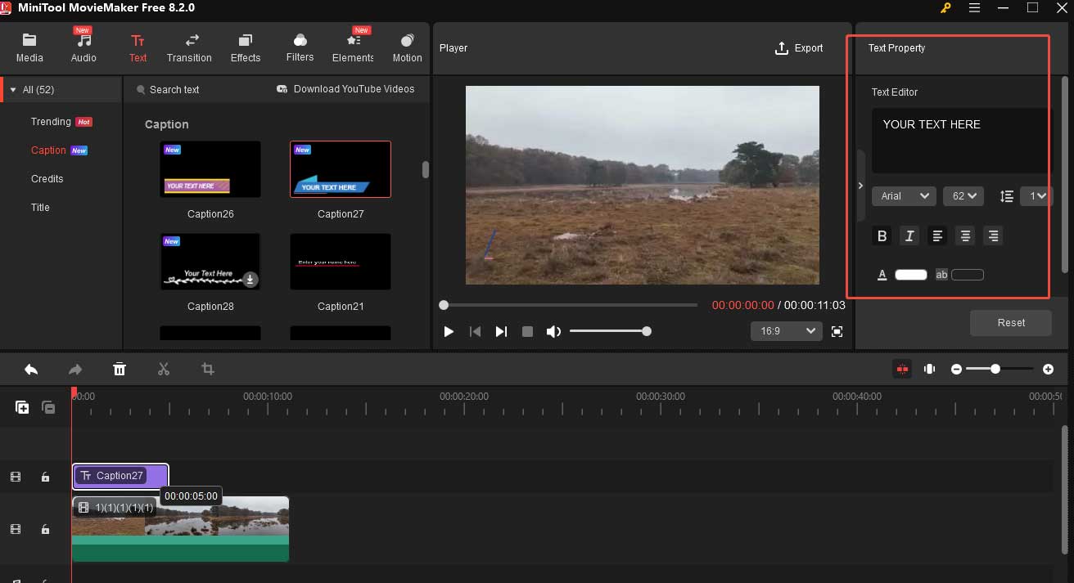
Task: Select the video clip on timeline
Action: [180, 529]
